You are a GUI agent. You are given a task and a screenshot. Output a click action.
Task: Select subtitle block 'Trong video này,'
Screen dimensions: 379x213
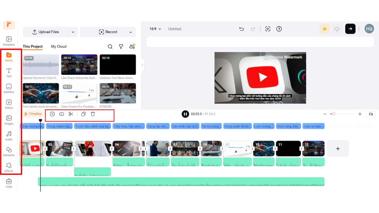[x=59, y=126]
